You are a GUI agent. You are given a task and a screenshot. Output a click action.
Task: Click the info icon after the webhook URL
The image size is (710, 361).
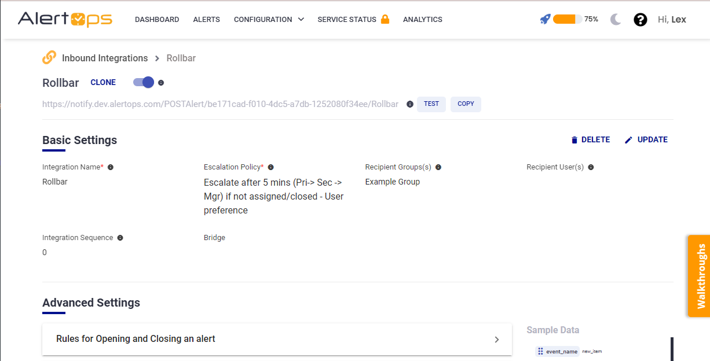[410, 104]
